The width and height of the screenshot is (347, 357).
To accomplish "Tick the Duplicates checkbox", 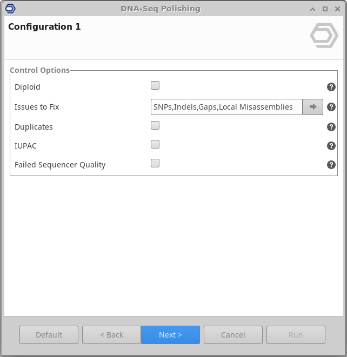I will 155,125.
